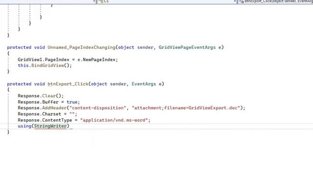
Task: Click the "attachment;filename=GridViewExport.doc" string
Action: click(186, 108)
